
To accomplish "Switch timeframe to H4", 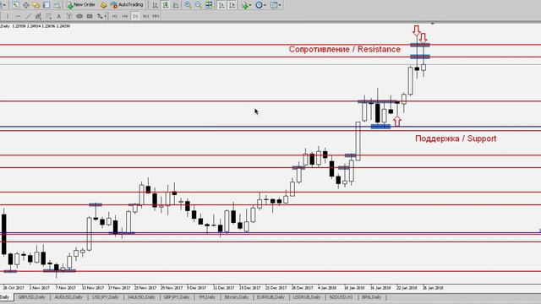I will pyautogui.click(x=125, y=16).
